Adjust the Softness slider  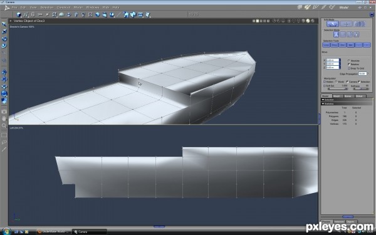click(x=361, y=89)
